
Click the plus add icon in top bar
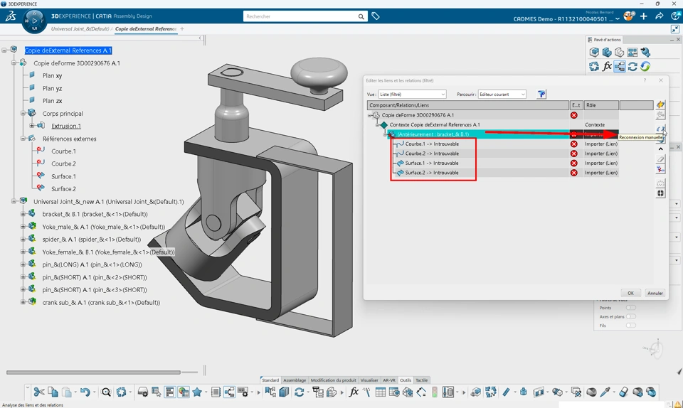tap(644, 16)
